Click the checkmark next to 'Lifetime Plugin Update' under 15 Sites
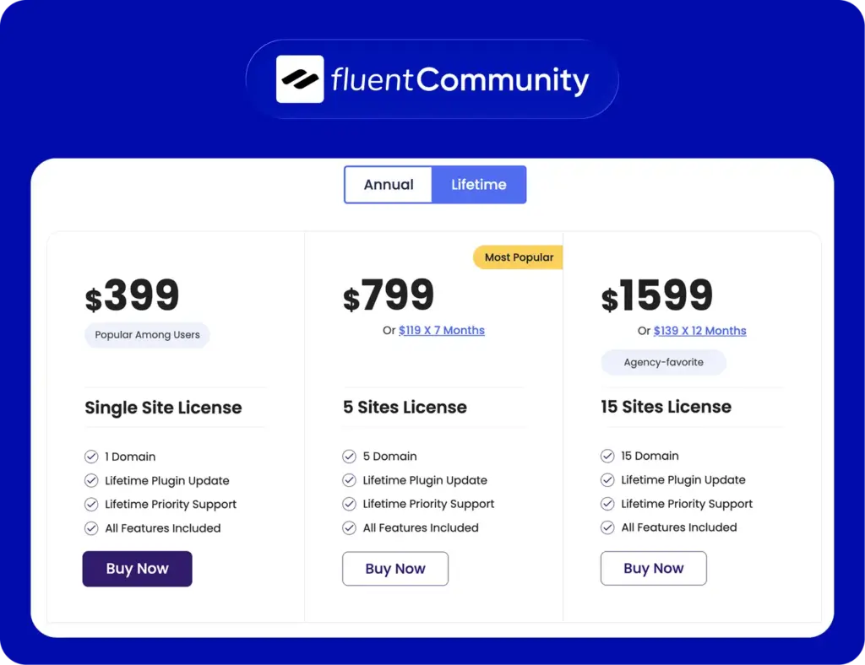 (x=607, y=480)
